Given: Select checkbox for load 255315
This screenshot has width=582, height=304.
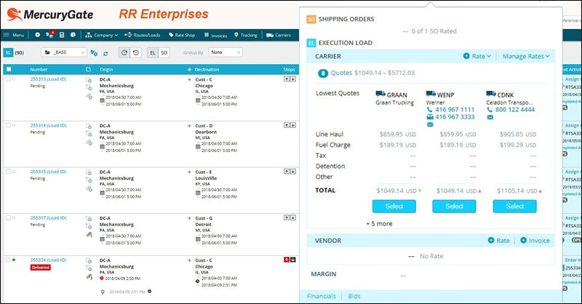Looking at the screenshot, I should [8, 172].
